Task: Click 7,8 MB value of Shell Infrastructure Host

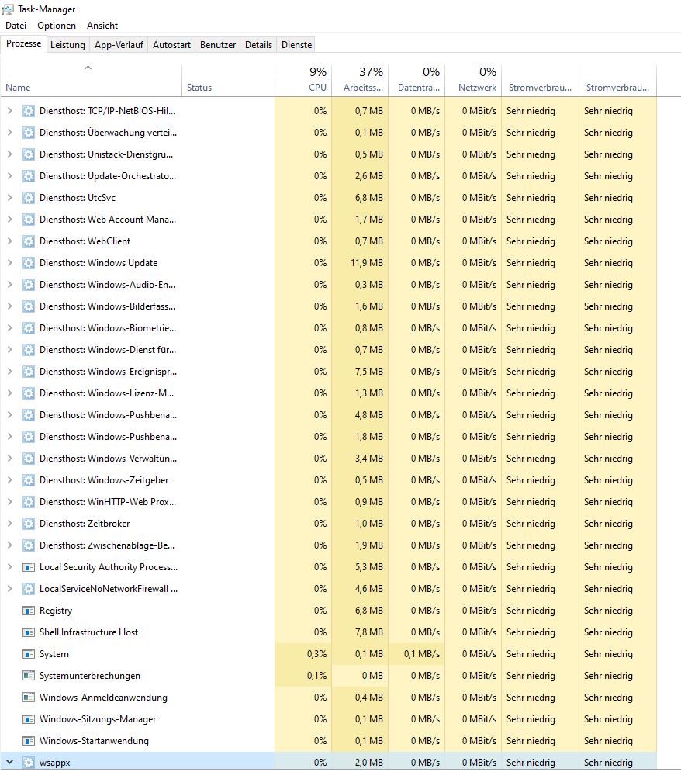Action: coord(369,632)
